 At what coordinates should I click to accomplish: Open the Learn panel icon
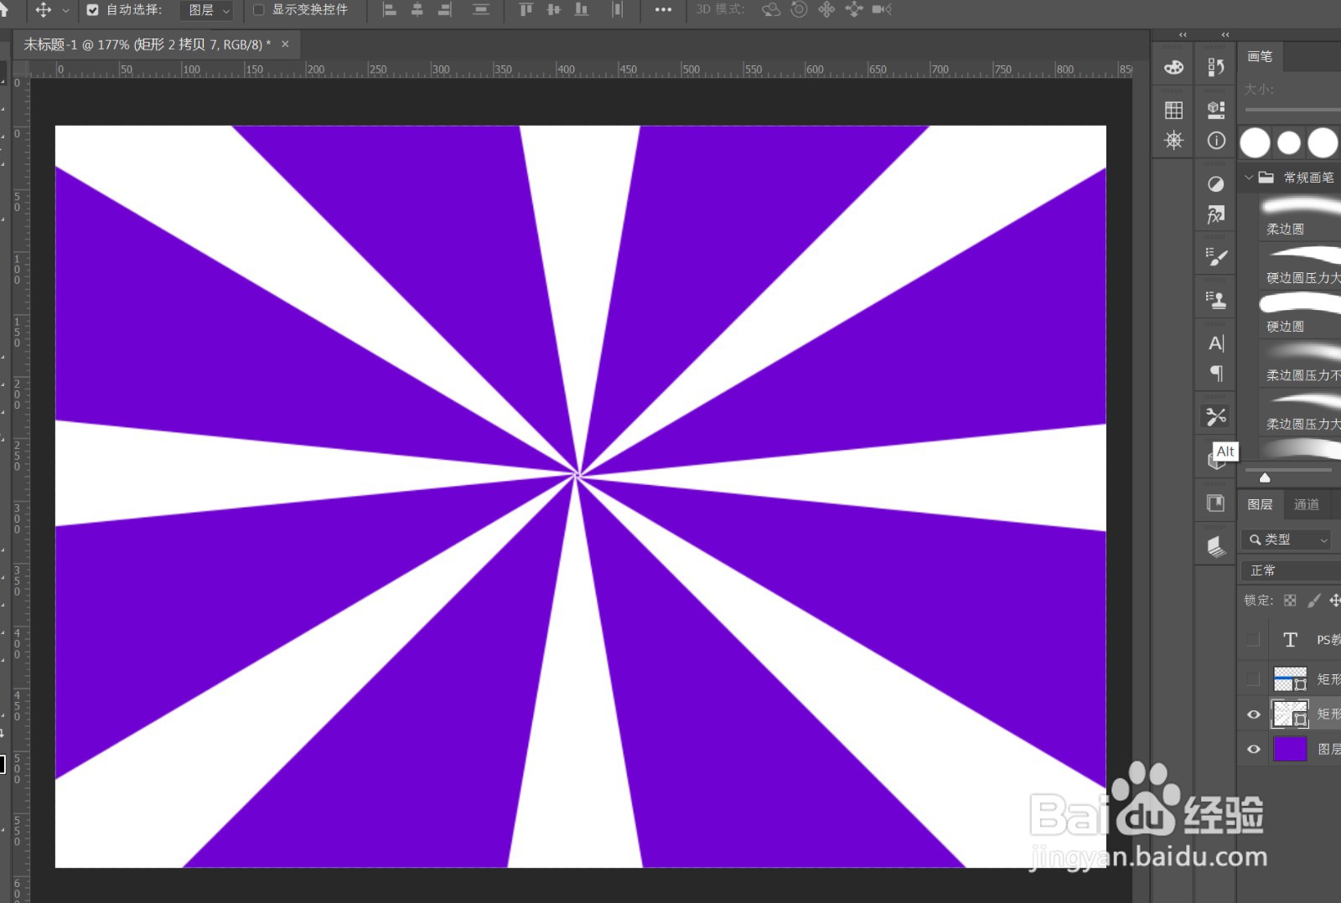1216,546
